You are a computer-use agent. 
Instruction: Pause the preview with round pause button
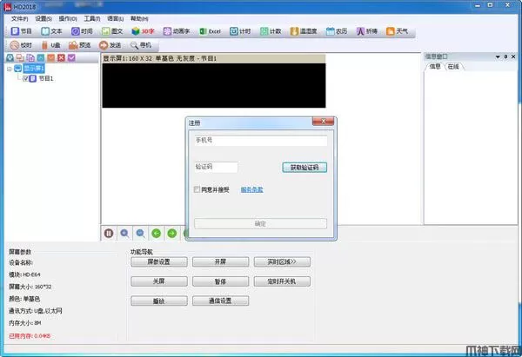click(109, 234)
